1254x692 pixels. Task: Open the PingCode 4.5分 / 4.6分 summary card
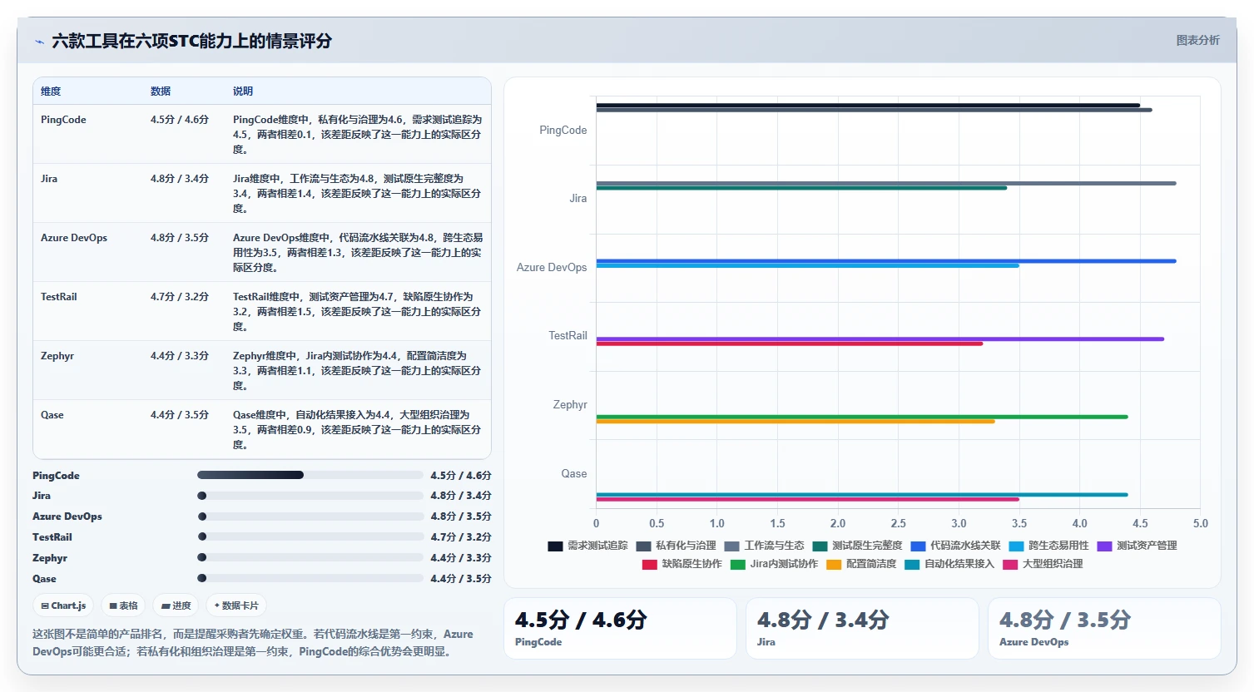620,628
